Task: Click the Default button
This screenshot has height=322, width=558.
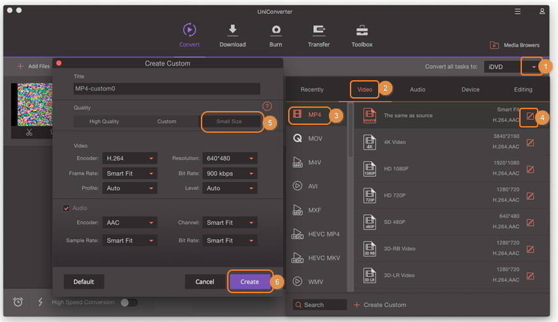Action: click(x=84, y=282)
